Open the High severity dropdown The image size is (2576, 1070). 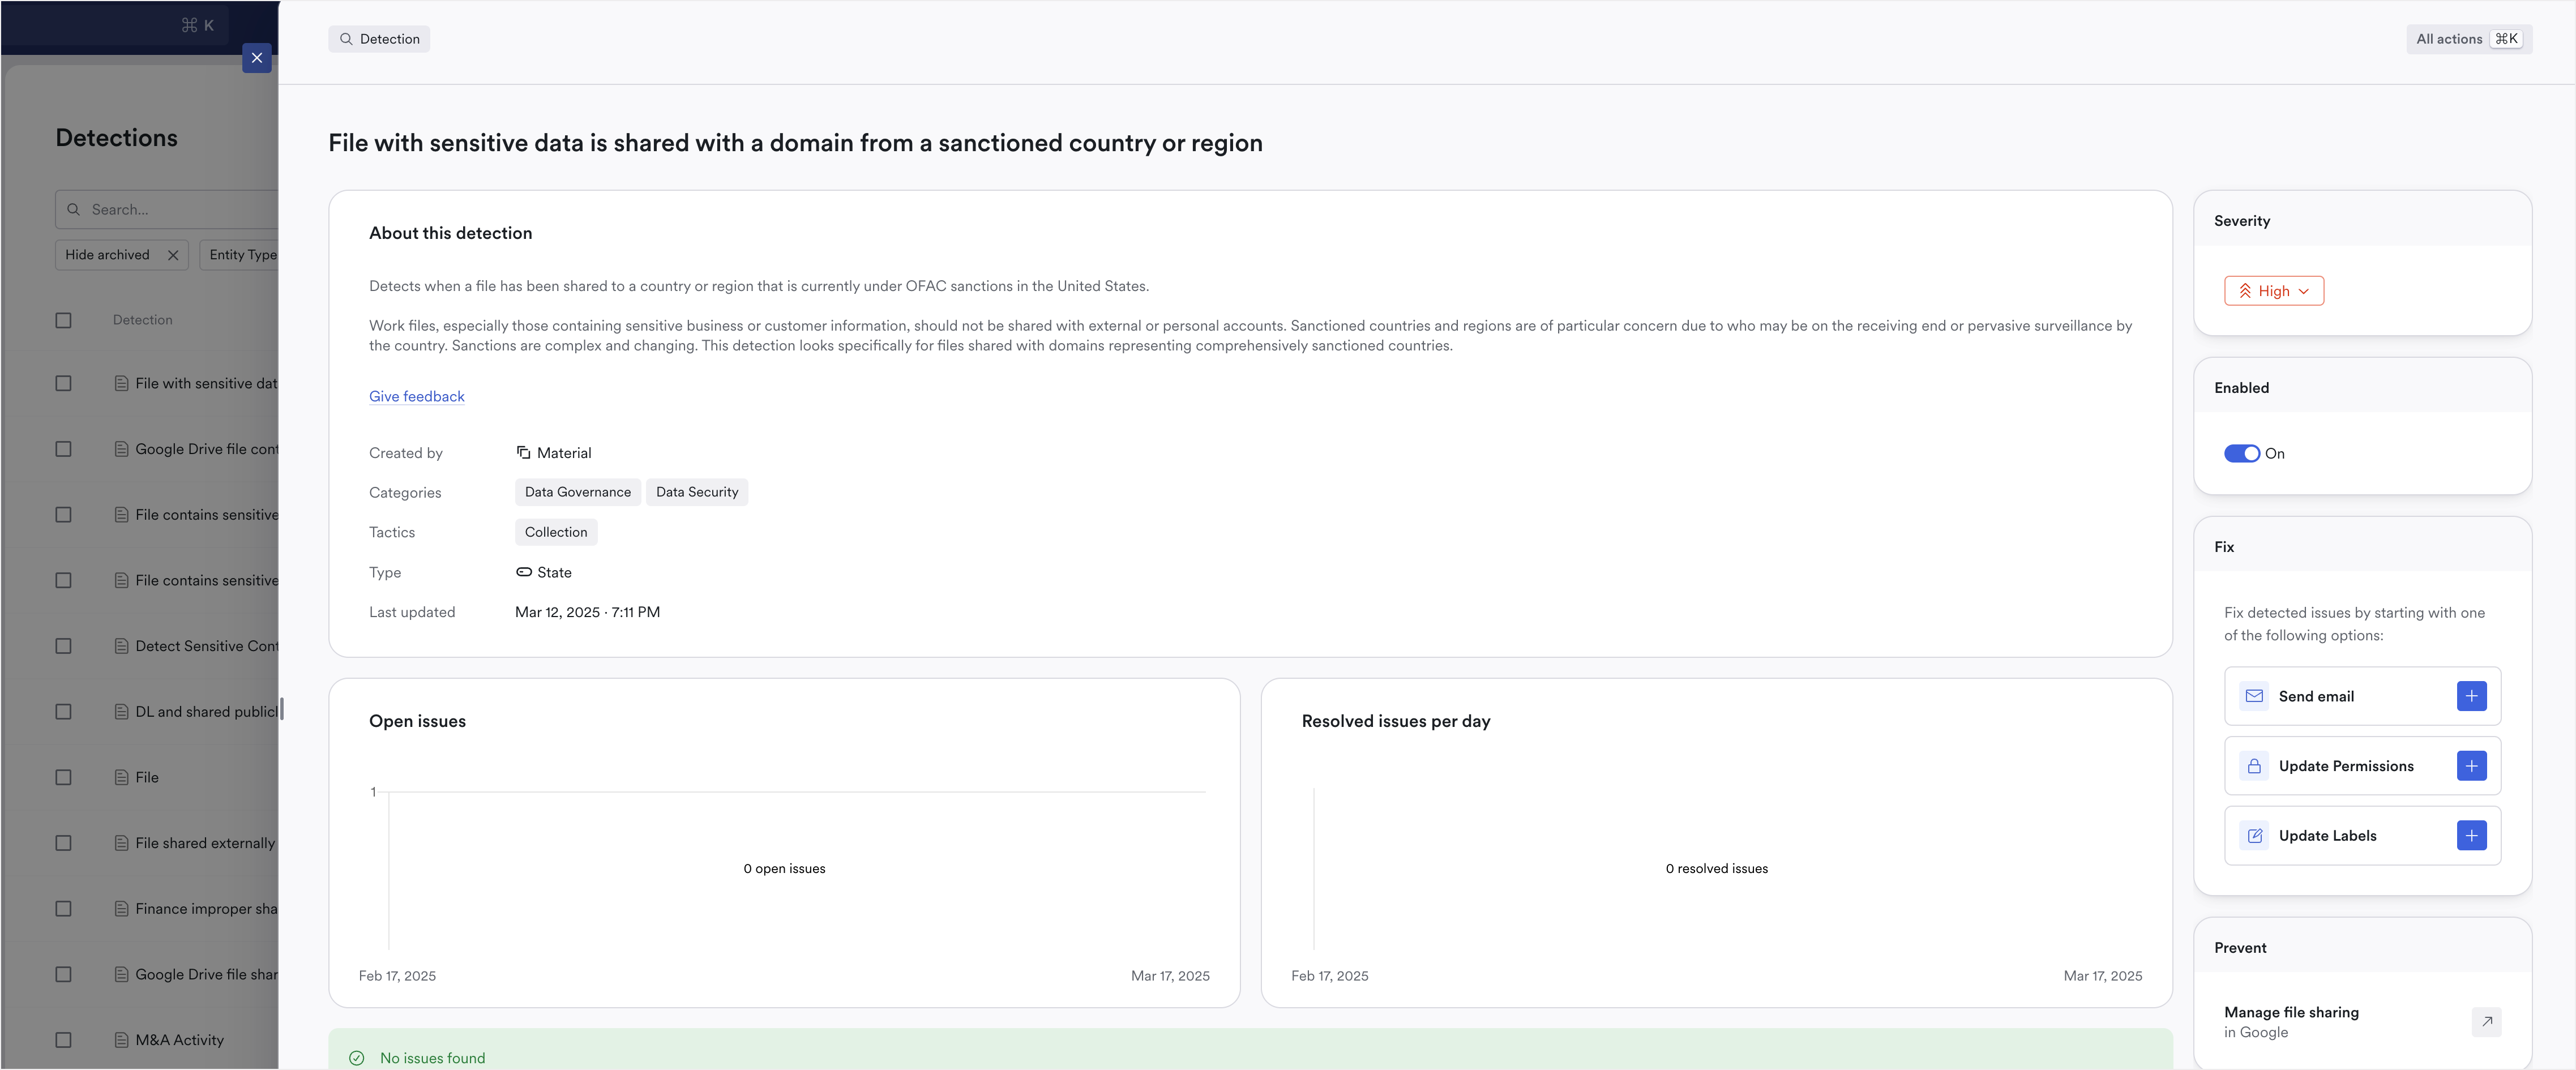pos(2273,291)
